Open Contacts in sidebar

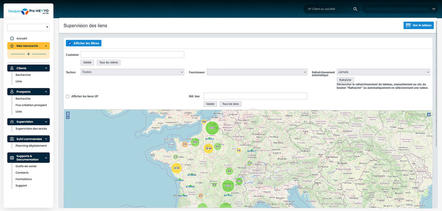tap(22, 173)
